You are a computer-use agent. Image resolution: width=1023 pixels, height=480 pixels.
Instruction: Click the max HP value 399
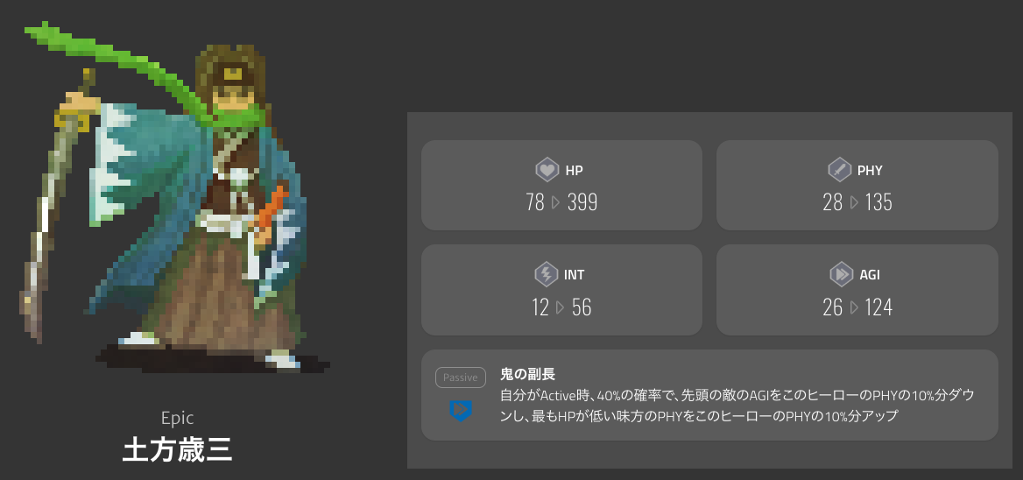pos(582,203)
